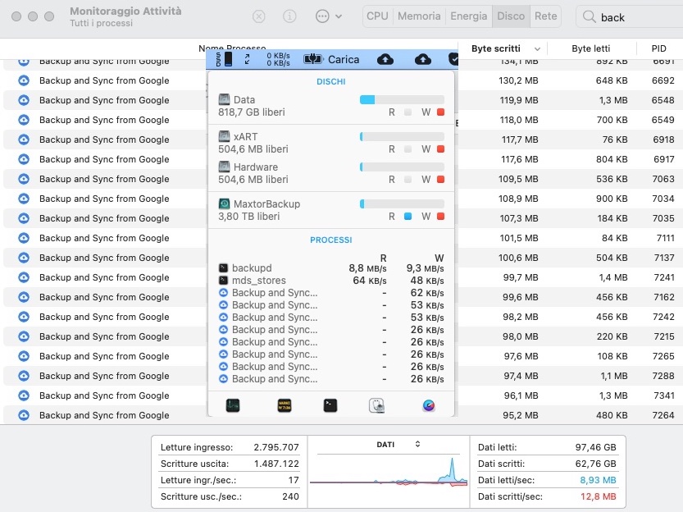Click the 'Scritture uscita' value 1.487.122
Image resolution: width=683 pixels, height=512 pixels.
tap(276, 464)
